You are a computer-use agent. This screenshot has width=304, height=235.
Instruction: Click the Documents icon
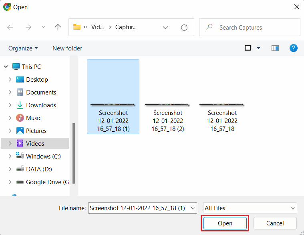click(x=20, y=92)
